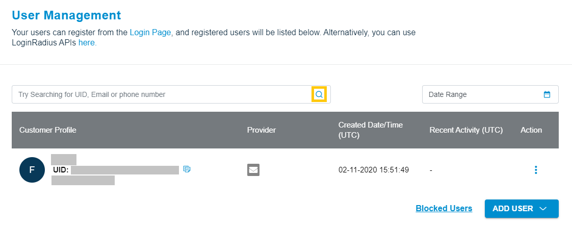This screenshot has height=226, width=572.
Task: View the Blocked Users list
Action: pyautogui.click(x=444, y=208)
